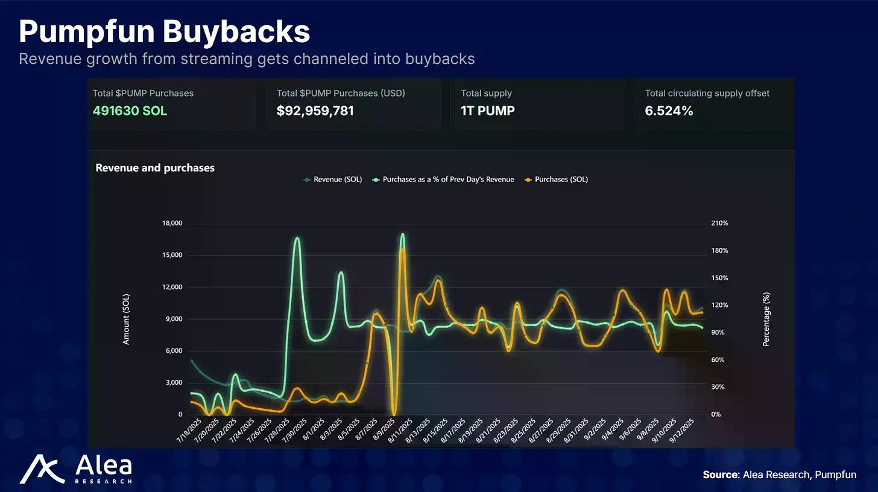The height and width of the screenshot is (492, 878).
Task: Click the Revenue (SOL) legend dot
Action: point(308,180)
